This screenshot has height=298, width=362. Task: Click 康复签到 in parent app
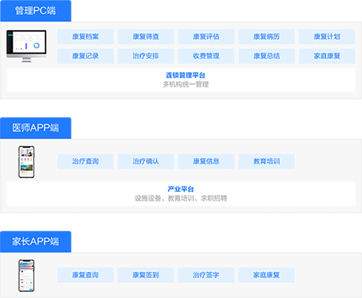point(145,275)
